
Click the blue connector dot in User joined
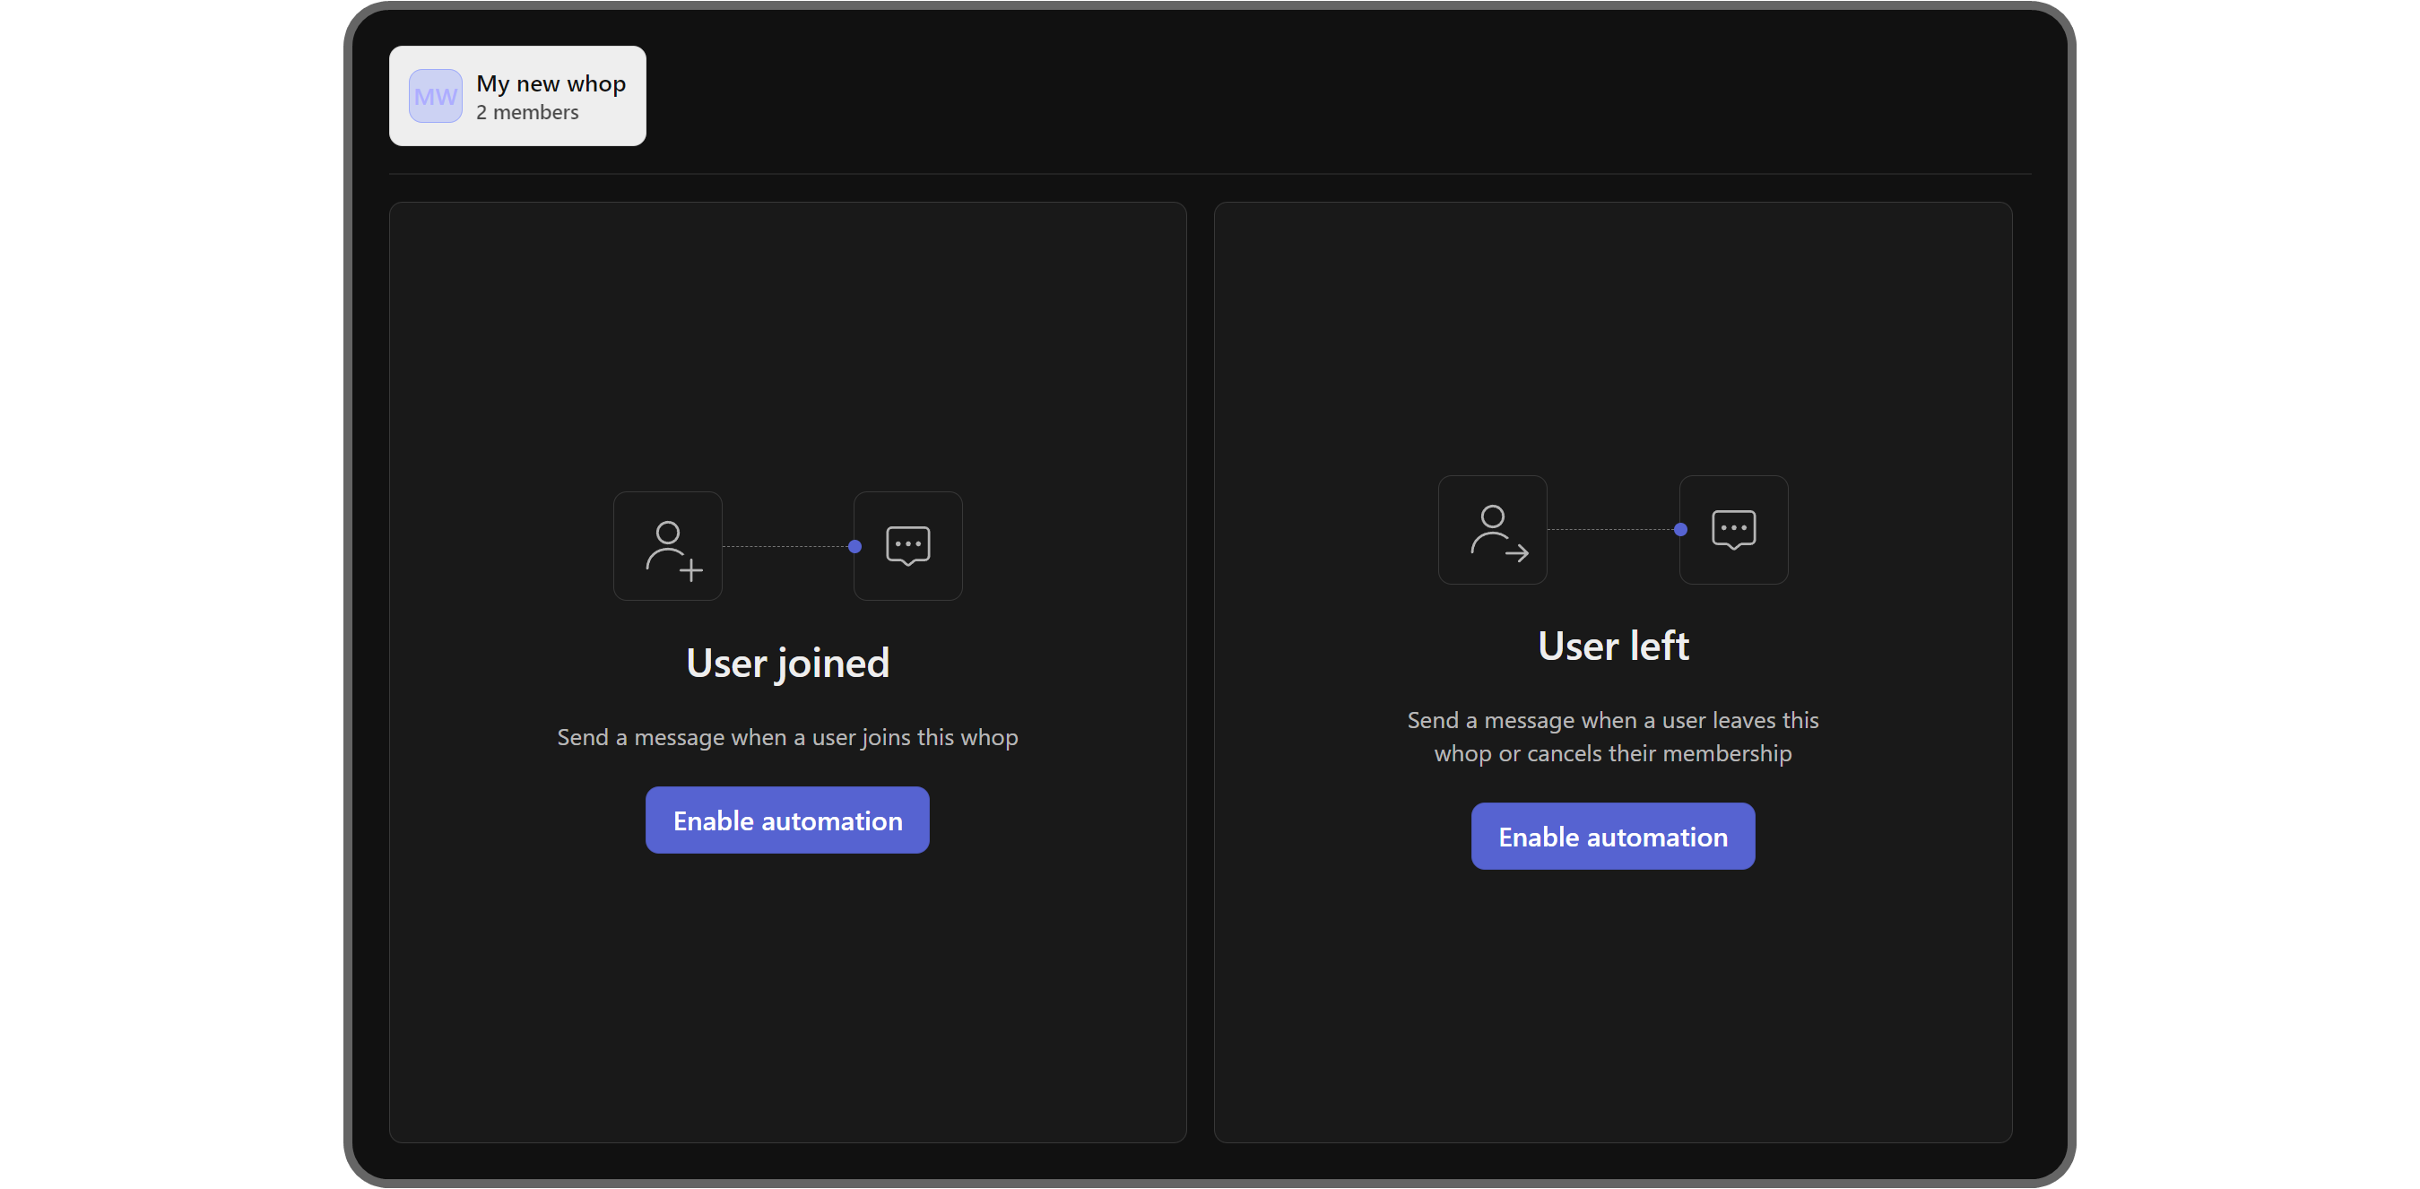(x=854, y=547)
